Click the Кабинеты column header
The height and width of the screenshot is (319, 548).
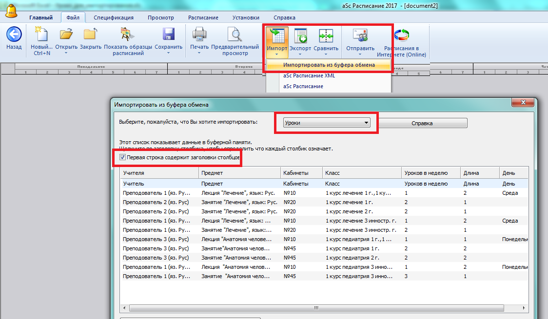[301, 173]
